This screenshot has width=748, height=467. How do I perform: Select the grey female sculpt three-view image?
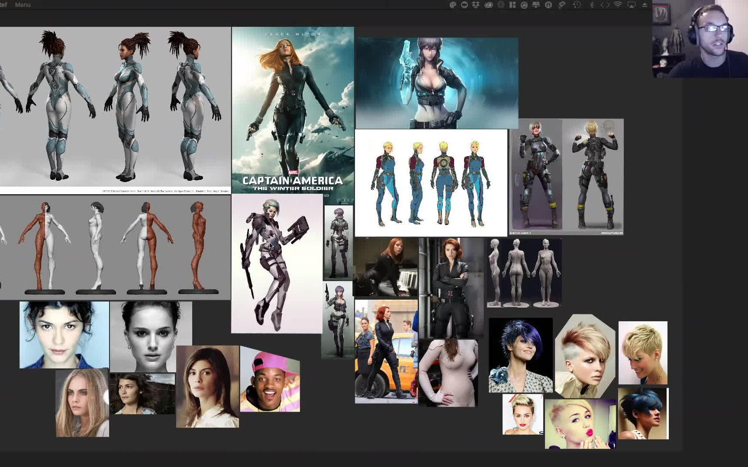524,273
